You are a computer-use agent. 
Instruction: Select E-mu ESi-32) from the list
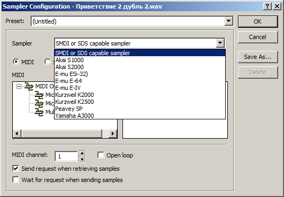point(140,74)
